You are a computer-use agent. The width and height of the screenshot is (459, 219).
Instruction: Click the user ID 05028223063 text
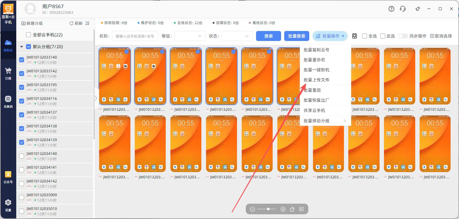(61, 13)
